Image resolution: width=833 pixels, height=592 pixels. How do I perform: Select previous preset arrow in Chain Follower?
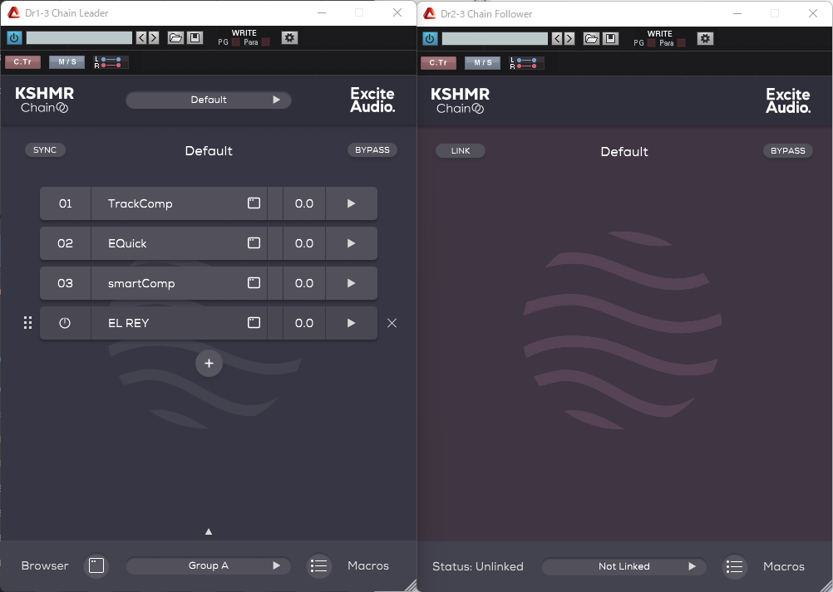pyautogui.click(x=557, y=39)
